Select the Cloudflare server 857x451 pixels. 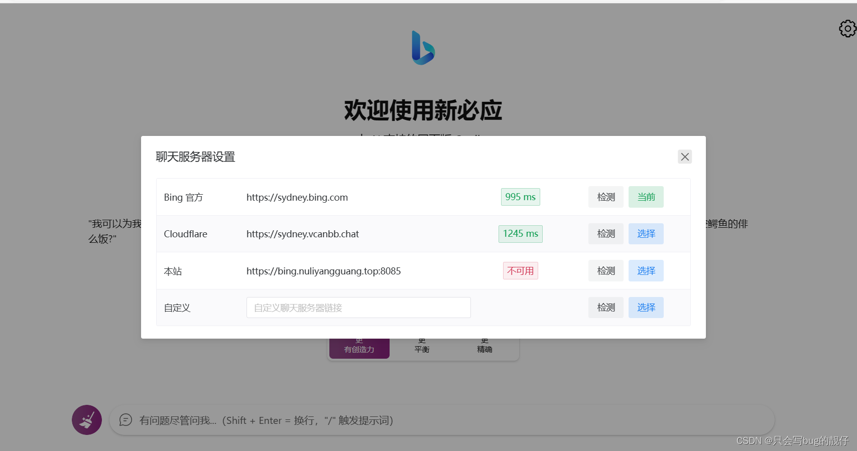646,234
